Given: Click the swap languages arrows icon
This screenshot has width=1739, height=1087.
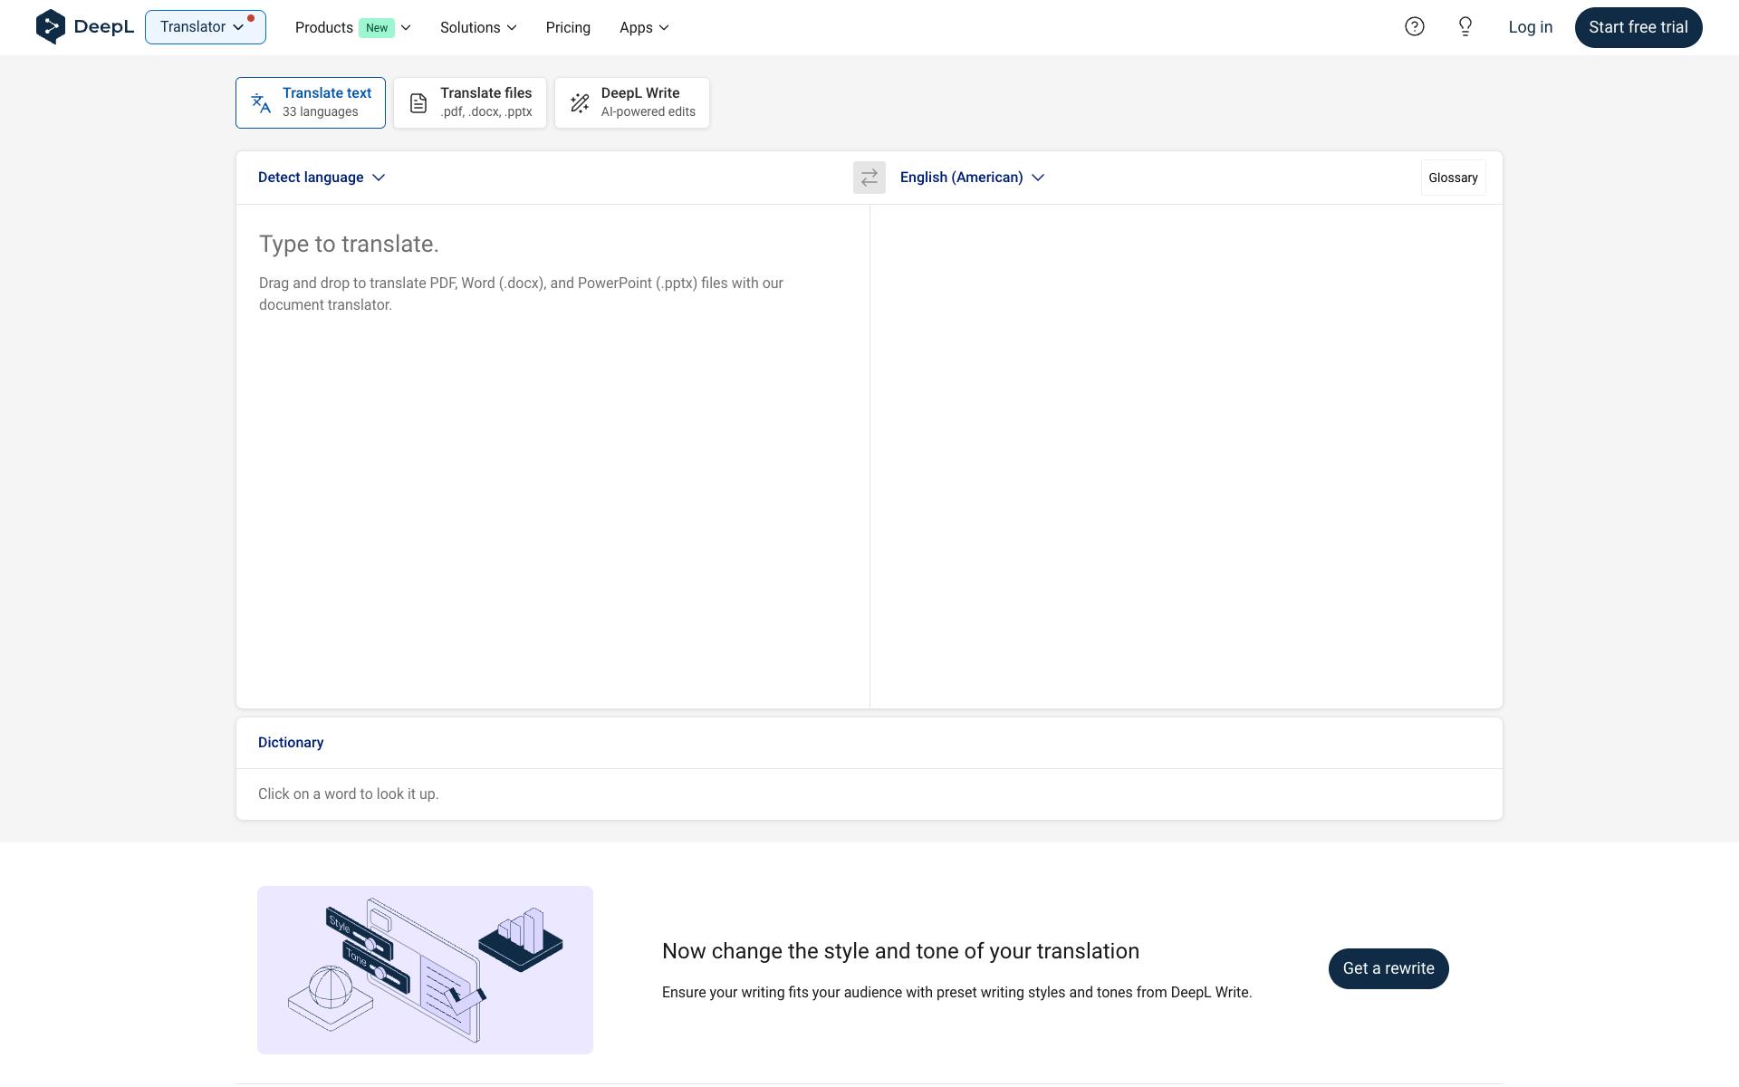Looking at the screenshot, I should click(869, 178).
